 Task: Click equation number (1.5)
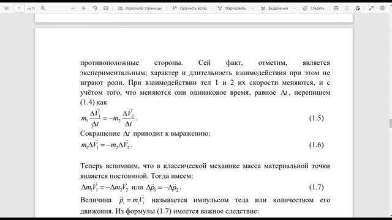[316, 118]
